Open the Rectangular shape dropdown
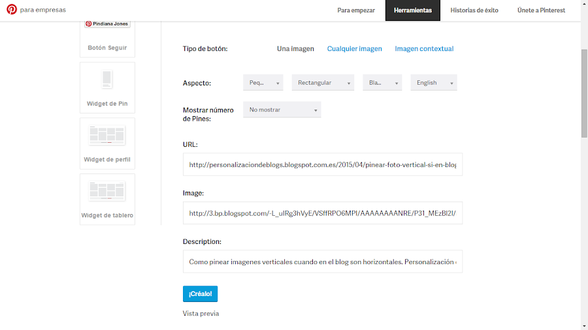Viewport: 588px width, 330px height. coord(323,83)
